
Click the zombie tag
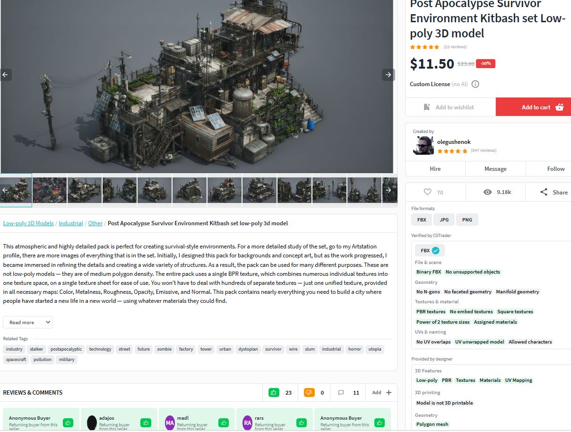[x=164, y=349]
